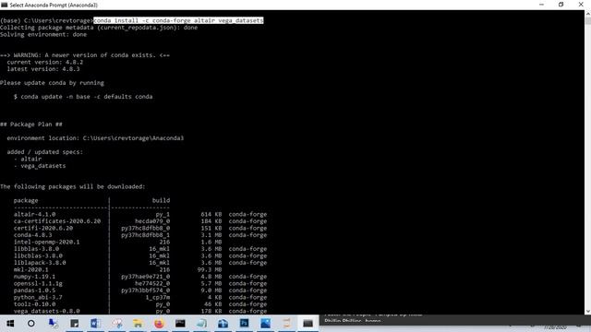591x332 pixels.
Task: Click 'python_abi-3.7' package name
Action: coord(38,297)
